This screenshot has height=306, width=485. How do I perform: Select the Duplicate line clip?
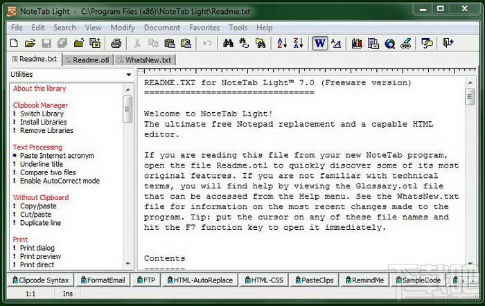40,223
